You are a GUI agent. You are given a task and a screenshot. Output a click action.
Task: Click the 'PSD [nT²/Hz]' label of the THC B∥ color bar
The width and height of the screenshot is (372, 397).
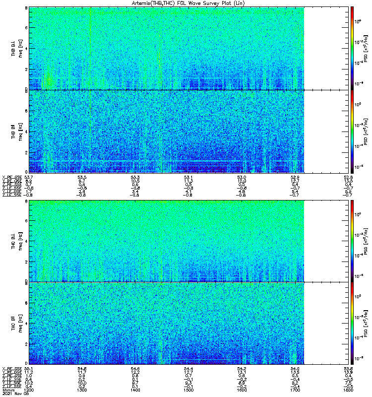(366, 324)
